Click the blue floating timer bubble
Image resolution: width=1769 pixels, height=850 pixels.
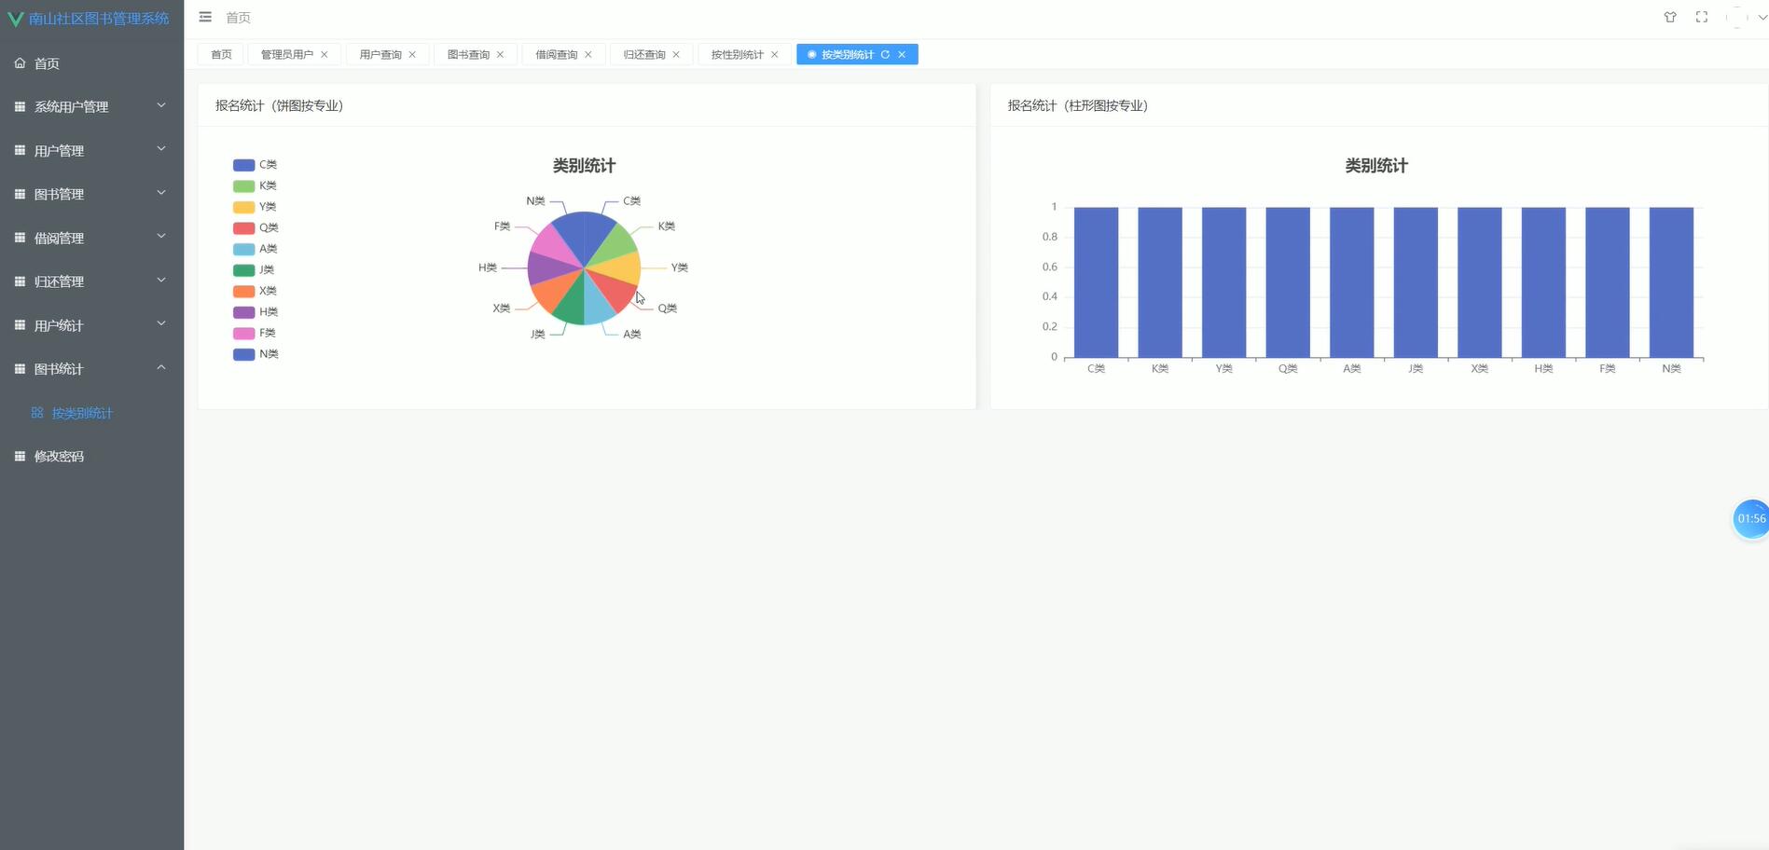tap(1750, 519)
